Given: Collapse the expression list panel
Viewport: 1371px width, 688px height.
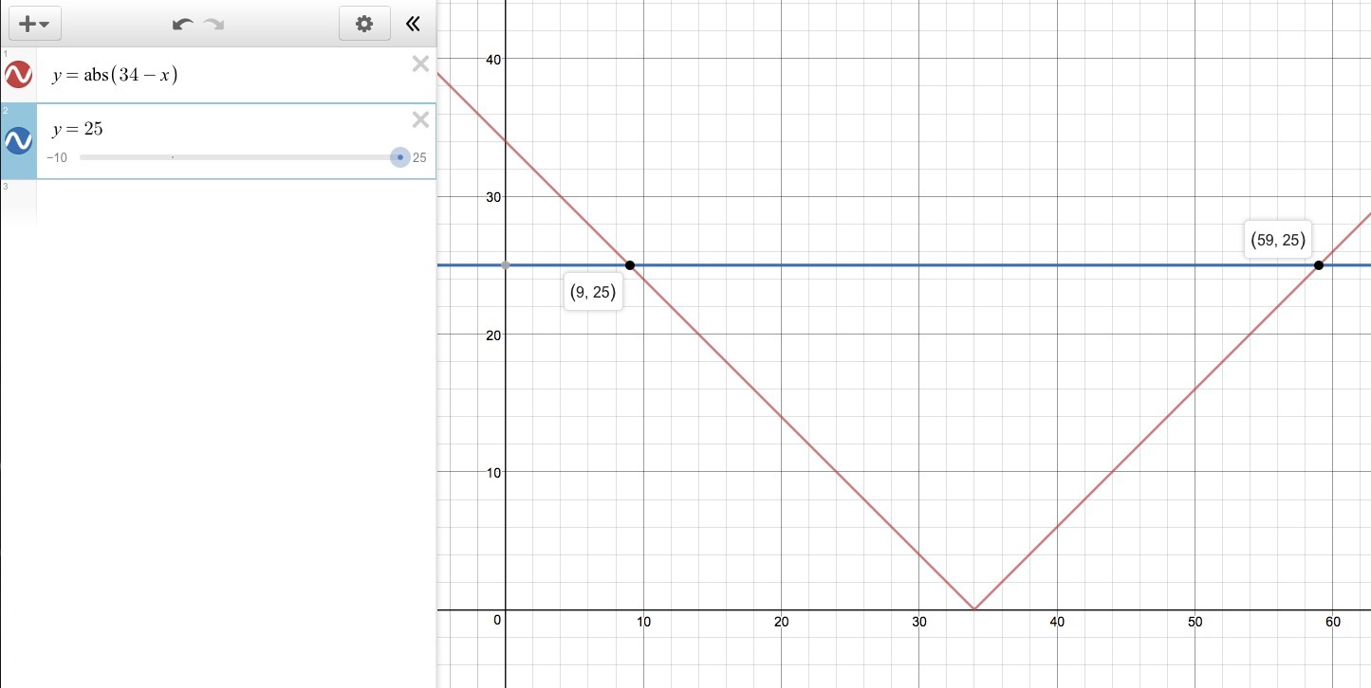Looking at the screenshot, I should pos(413,24).
